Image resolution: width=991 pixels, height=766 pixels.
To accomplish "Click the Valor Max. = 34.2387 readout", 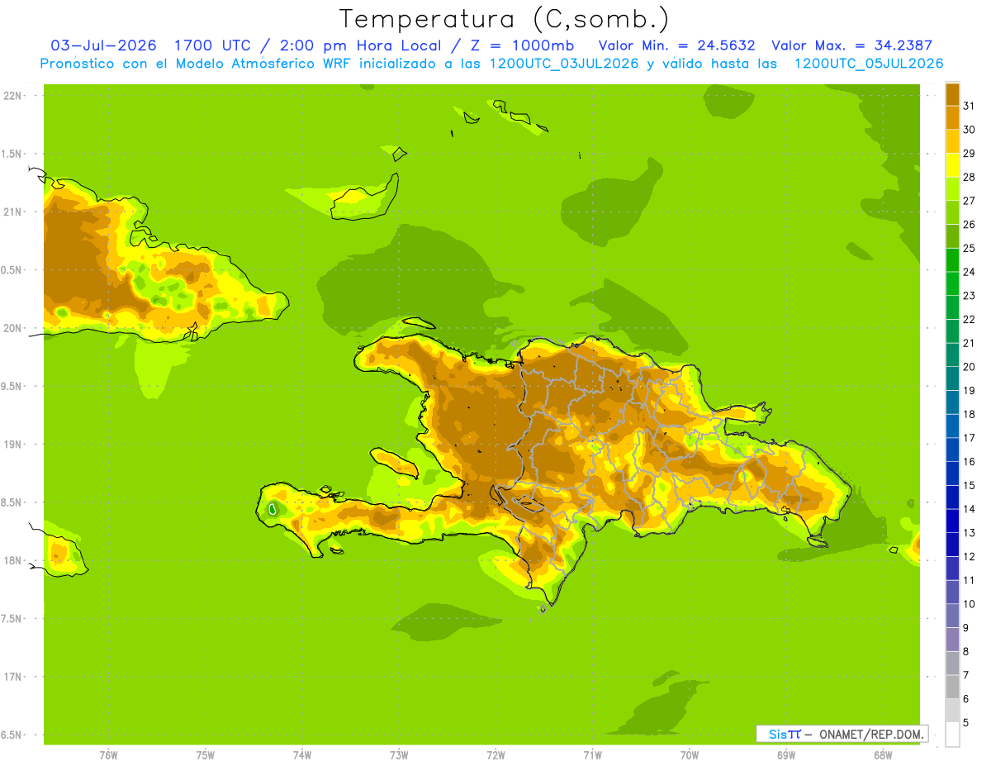I will coord(851,45).
